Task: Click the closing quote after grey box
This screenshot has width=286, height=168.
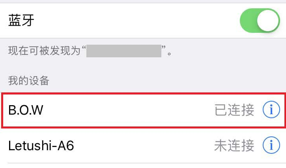Action: pos(163,48)
